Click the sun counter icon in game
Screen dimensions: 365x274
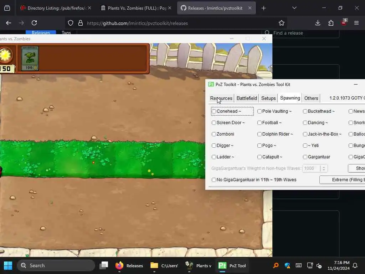5,55
